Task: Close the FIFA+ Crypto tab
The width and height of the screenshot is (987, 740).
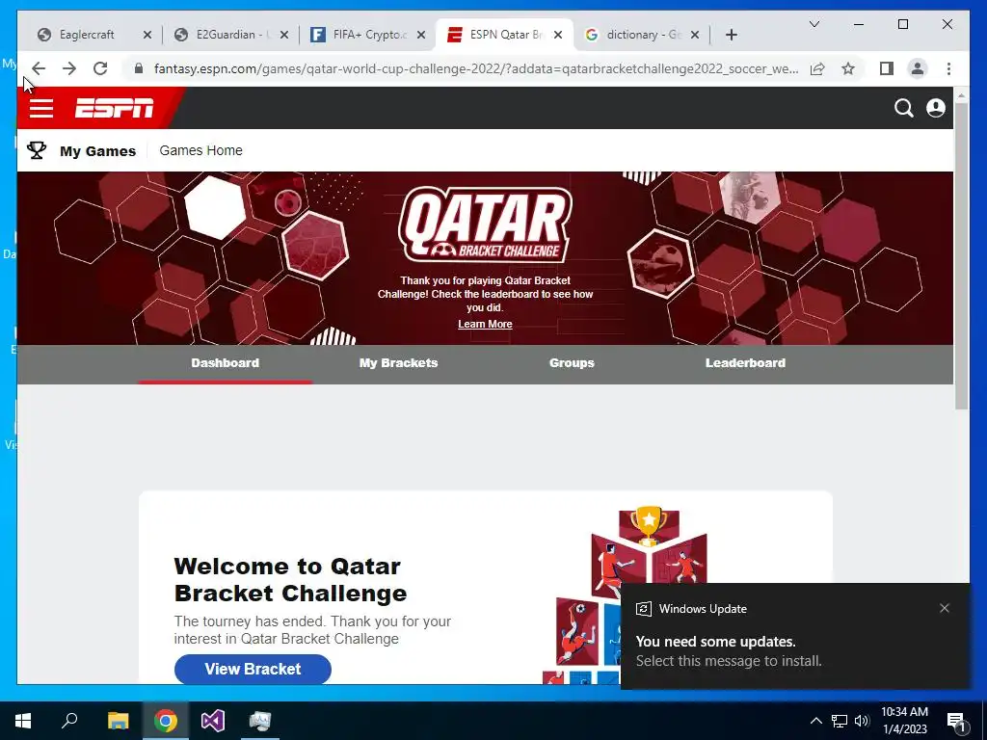Action: pos(421,35)
